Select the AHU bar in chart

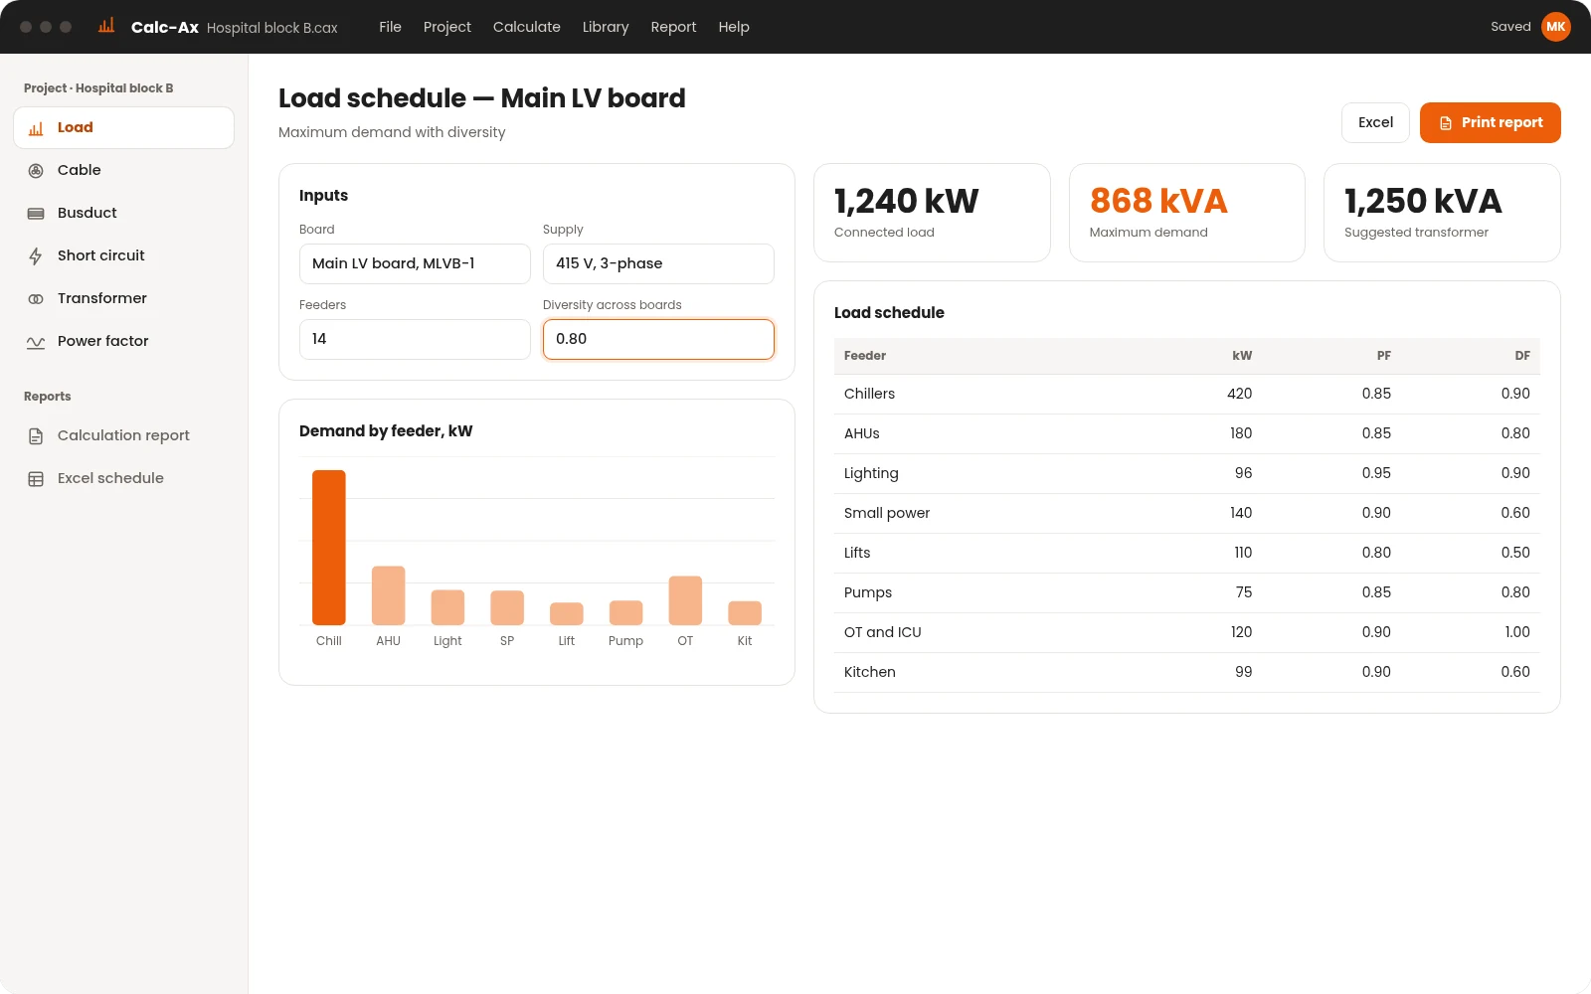388,595
